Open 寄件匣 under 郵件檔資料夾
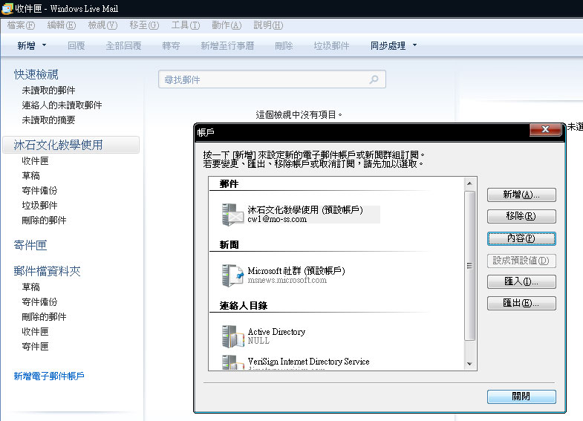This screenshot has height=421, width=583. 35,347
